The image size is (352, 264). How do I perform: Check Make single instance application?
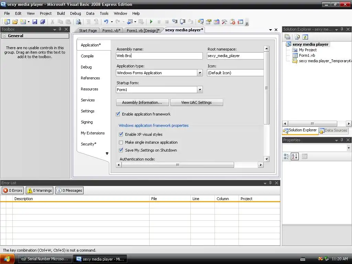(121, 142)
